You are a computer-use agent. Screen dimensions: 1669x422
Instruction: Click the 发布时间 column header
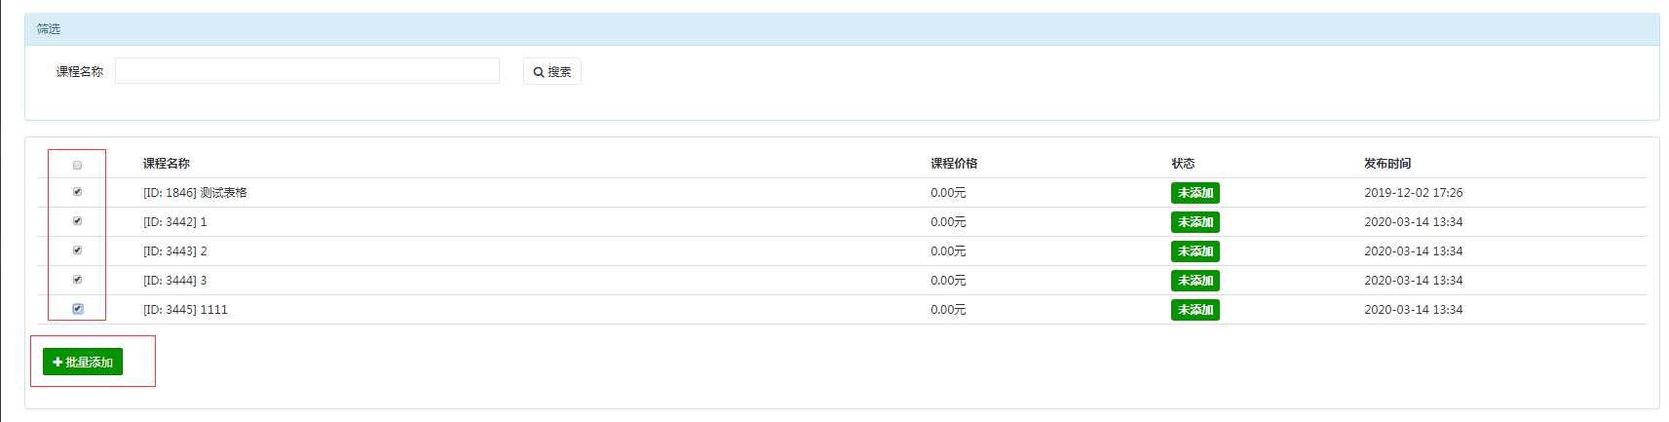pyautogui.click(x=1387, y=164)
